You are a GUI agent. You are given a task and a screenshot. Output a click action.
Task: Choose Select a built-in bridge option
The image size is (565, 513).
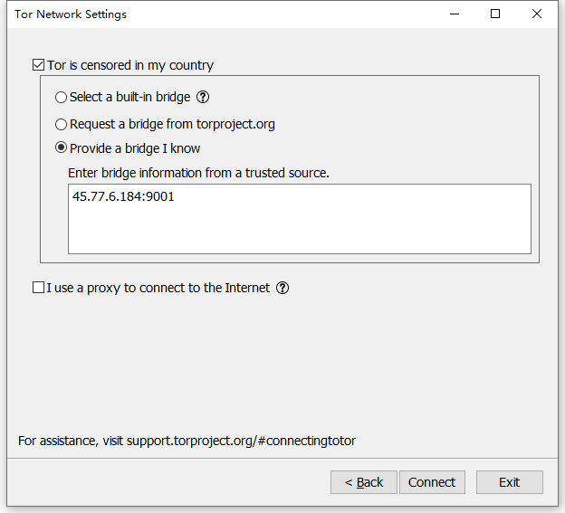(62, 97)
